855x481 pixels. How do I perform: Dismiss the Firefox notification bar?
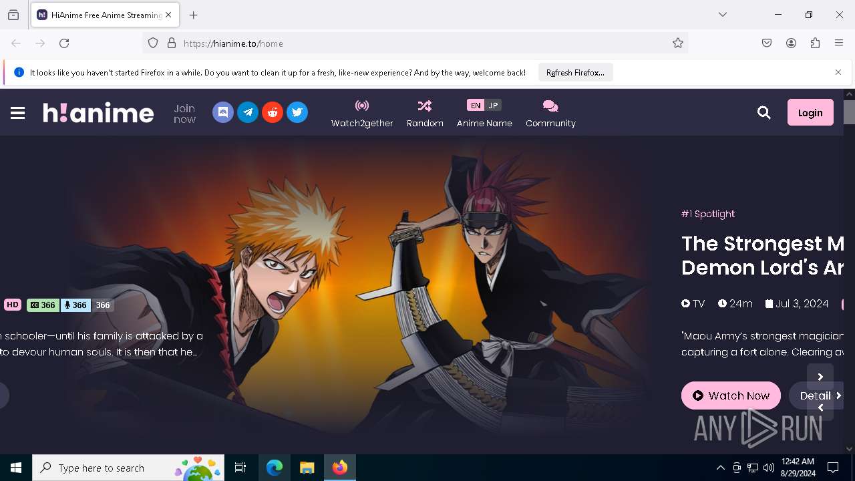coord(838,72)
